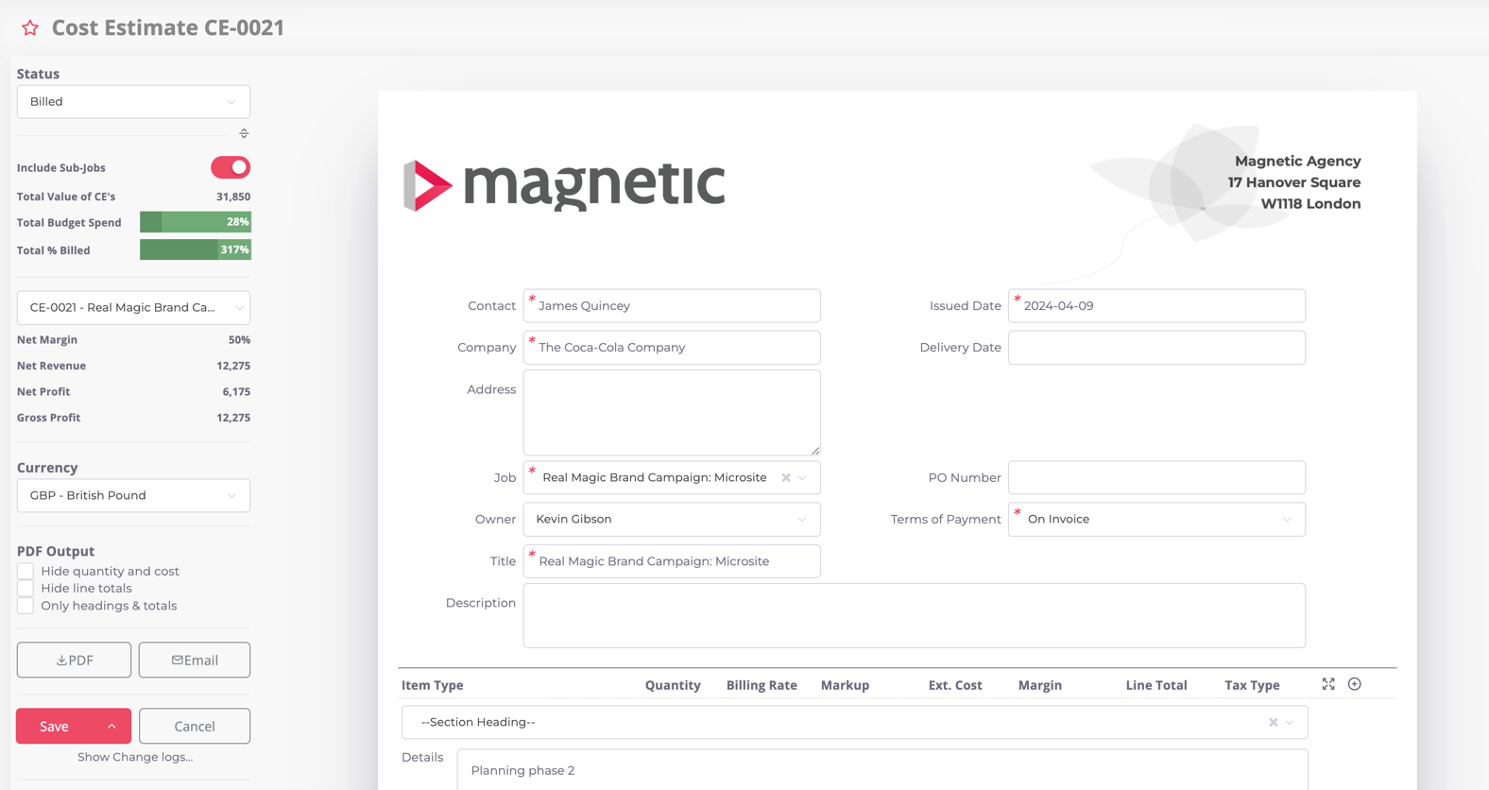Image resolution: width=1489 pixels, height=790 pixels.
Task: Click the Total Budget Spend progress bar
Action: [x=196, y=223]
